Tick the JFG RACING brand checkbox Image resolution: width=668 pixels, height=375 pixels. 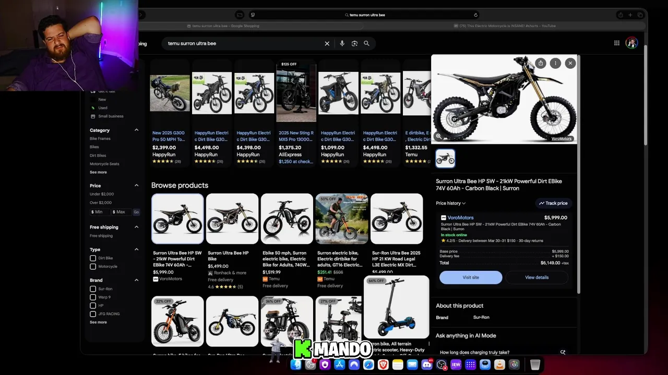(93, 314)
